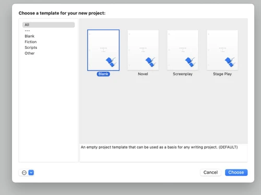
Task: Select the Novel template thumbnail
Action: pos(143,50)
